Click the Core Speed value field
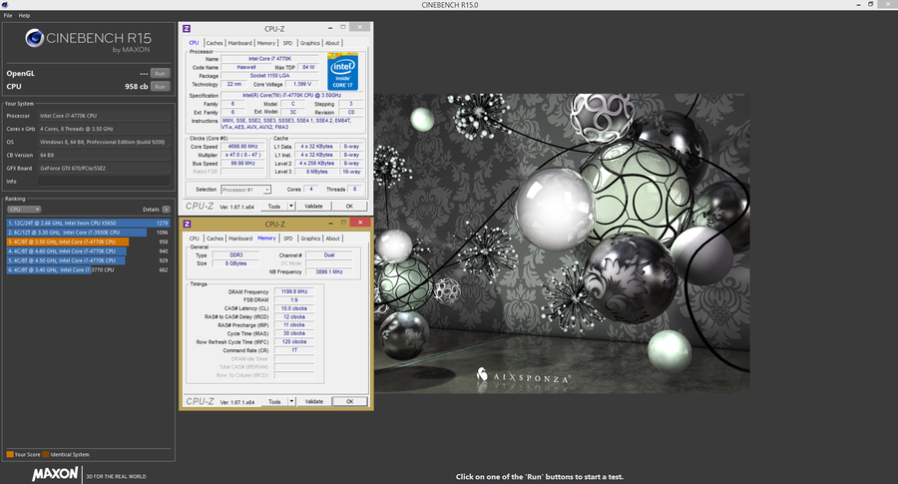The width and height of the screenshot is (898, 484). click(243, 147)
